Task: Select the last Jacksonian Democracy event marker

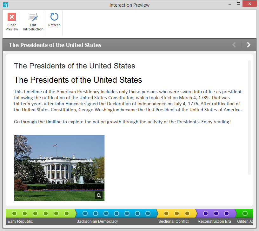Action: 148,214
